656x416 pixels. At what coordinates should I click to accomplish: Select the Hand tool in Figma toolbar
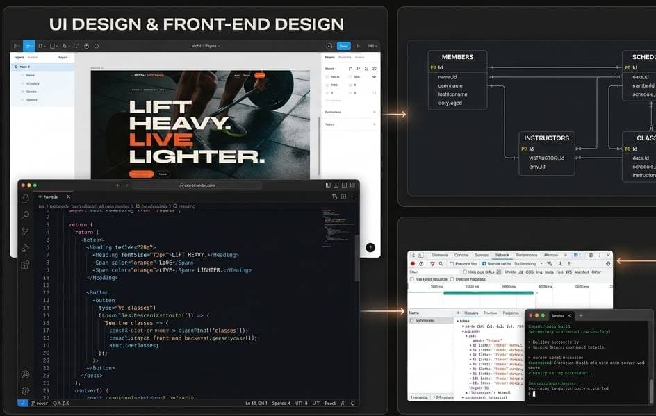pos(87,46)
